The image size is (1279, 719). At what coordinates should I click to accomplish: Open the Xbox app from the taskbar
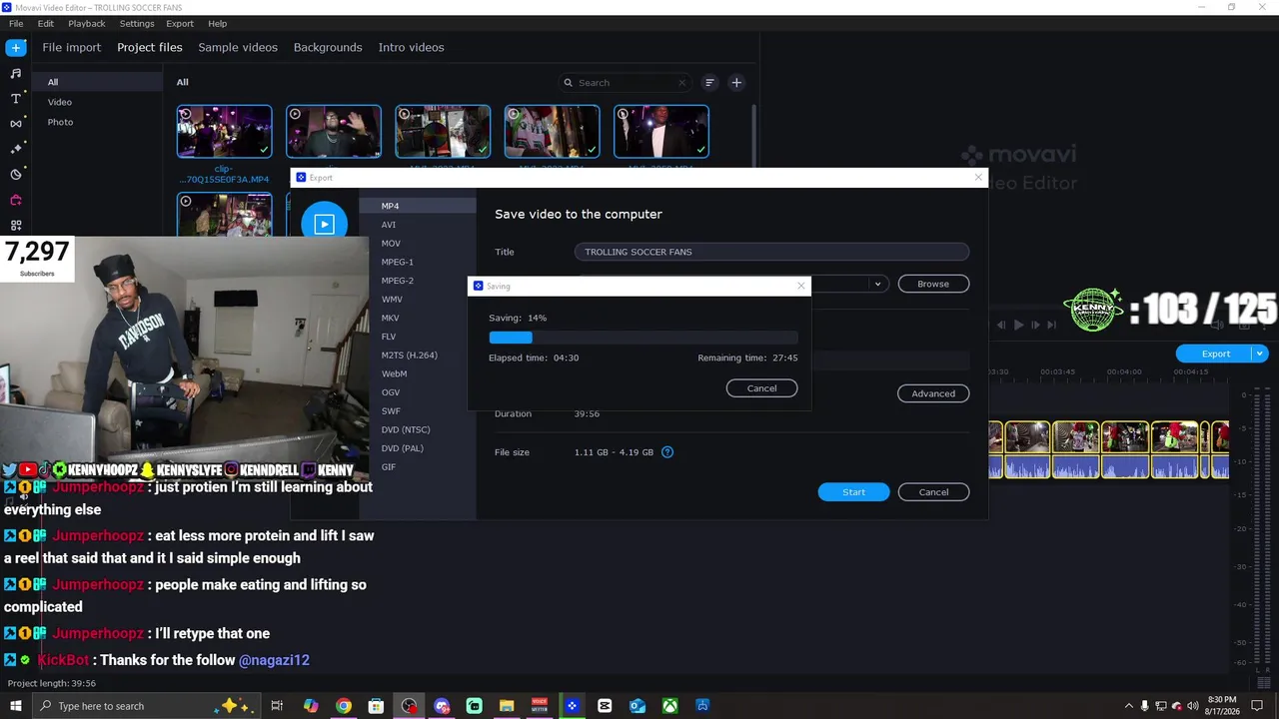(x=669, y=706)
